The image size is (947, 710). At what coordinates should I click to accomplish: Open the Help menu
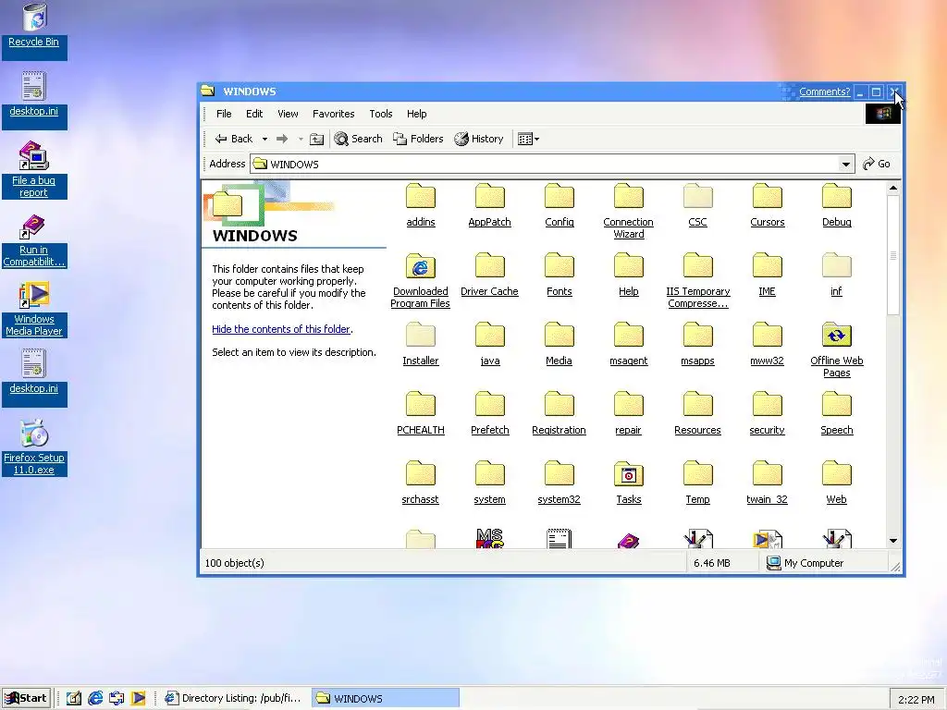[x=416, y=114]
